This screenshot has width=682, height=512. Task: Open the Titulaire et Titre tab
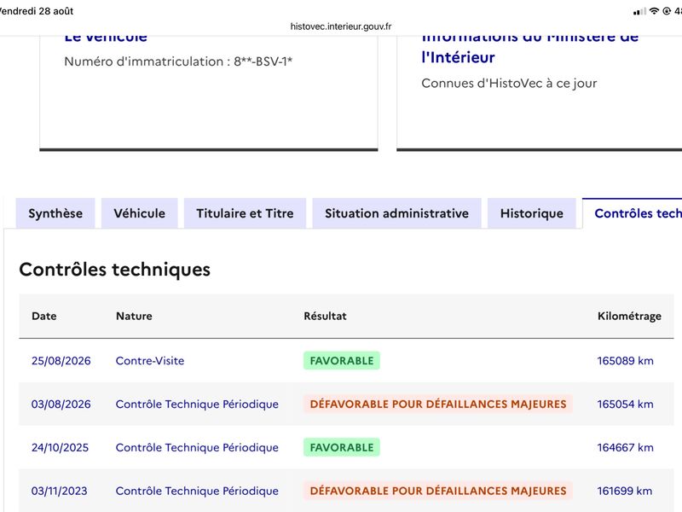[245, 213]
